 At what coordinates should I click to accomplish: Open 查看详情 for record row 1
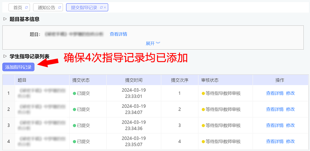tap(275, 93)
